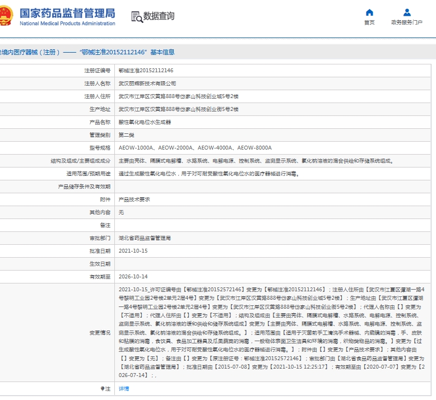Open the 首页 home icon

pyautogui.click(x=369, y=12)
